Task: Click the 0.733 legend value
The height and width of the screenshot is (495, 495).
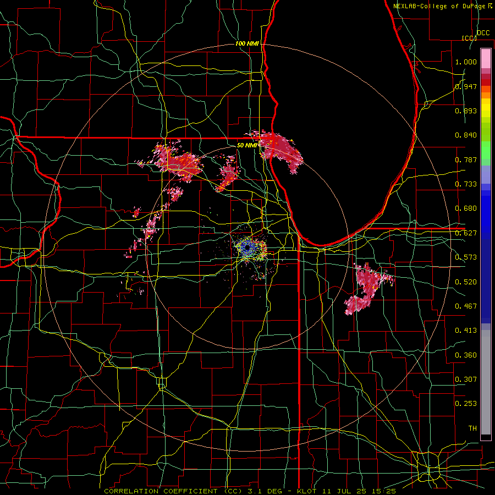Action: (466, 184)
